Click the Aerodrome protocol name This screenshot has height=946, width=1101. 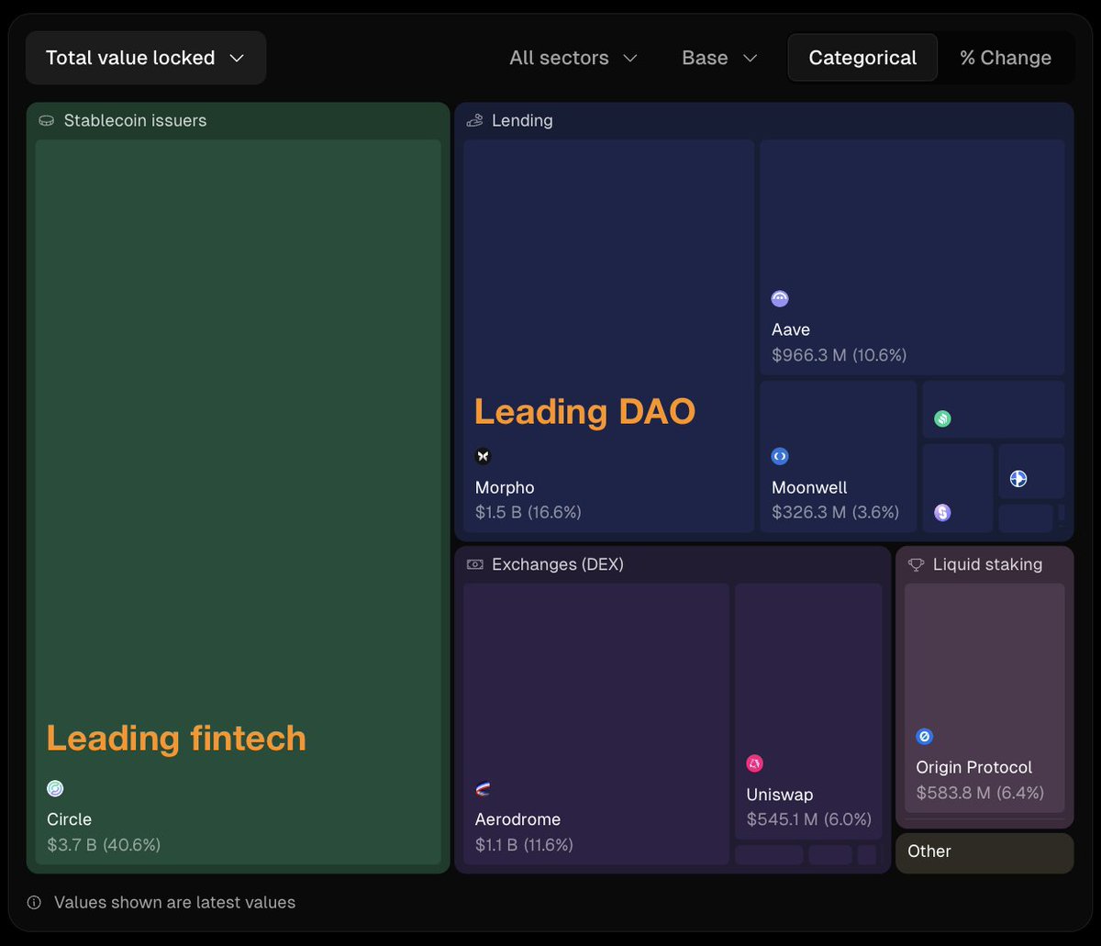tap(517, 819)
